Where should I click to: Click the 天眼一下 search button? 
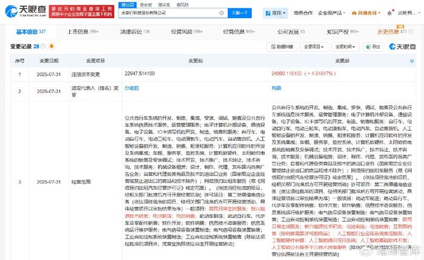coord(240,13)
